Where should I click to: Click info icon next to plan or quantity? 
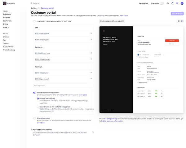53,111
